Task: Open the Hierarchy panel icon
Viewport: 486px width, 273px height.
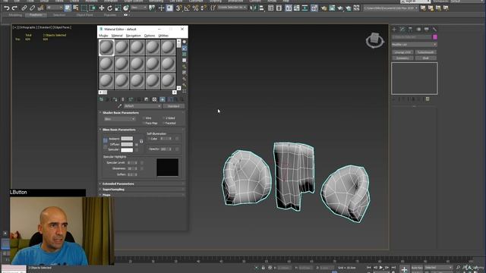Action: (x=410, y=29)
